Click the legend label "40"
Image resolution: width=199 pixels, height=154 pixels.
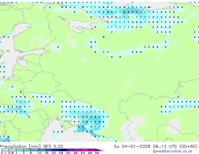point(83,153)
